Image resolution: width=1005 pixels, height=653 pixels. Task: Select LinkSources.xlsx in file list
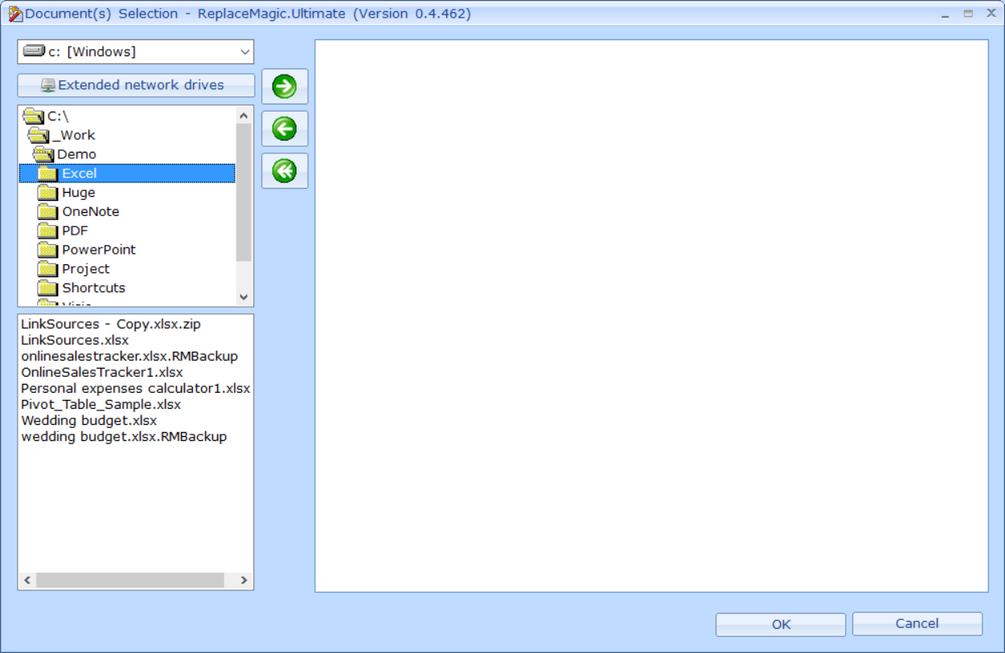[x=75, y=341]
